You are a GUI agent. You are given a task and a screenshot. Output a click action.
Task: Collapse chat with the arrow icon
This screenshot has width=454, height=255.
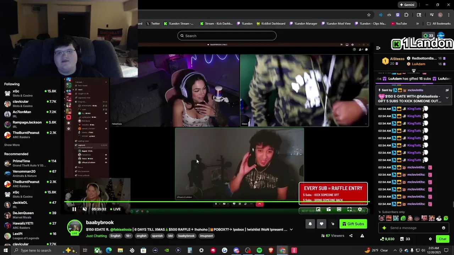coord(378,48)
